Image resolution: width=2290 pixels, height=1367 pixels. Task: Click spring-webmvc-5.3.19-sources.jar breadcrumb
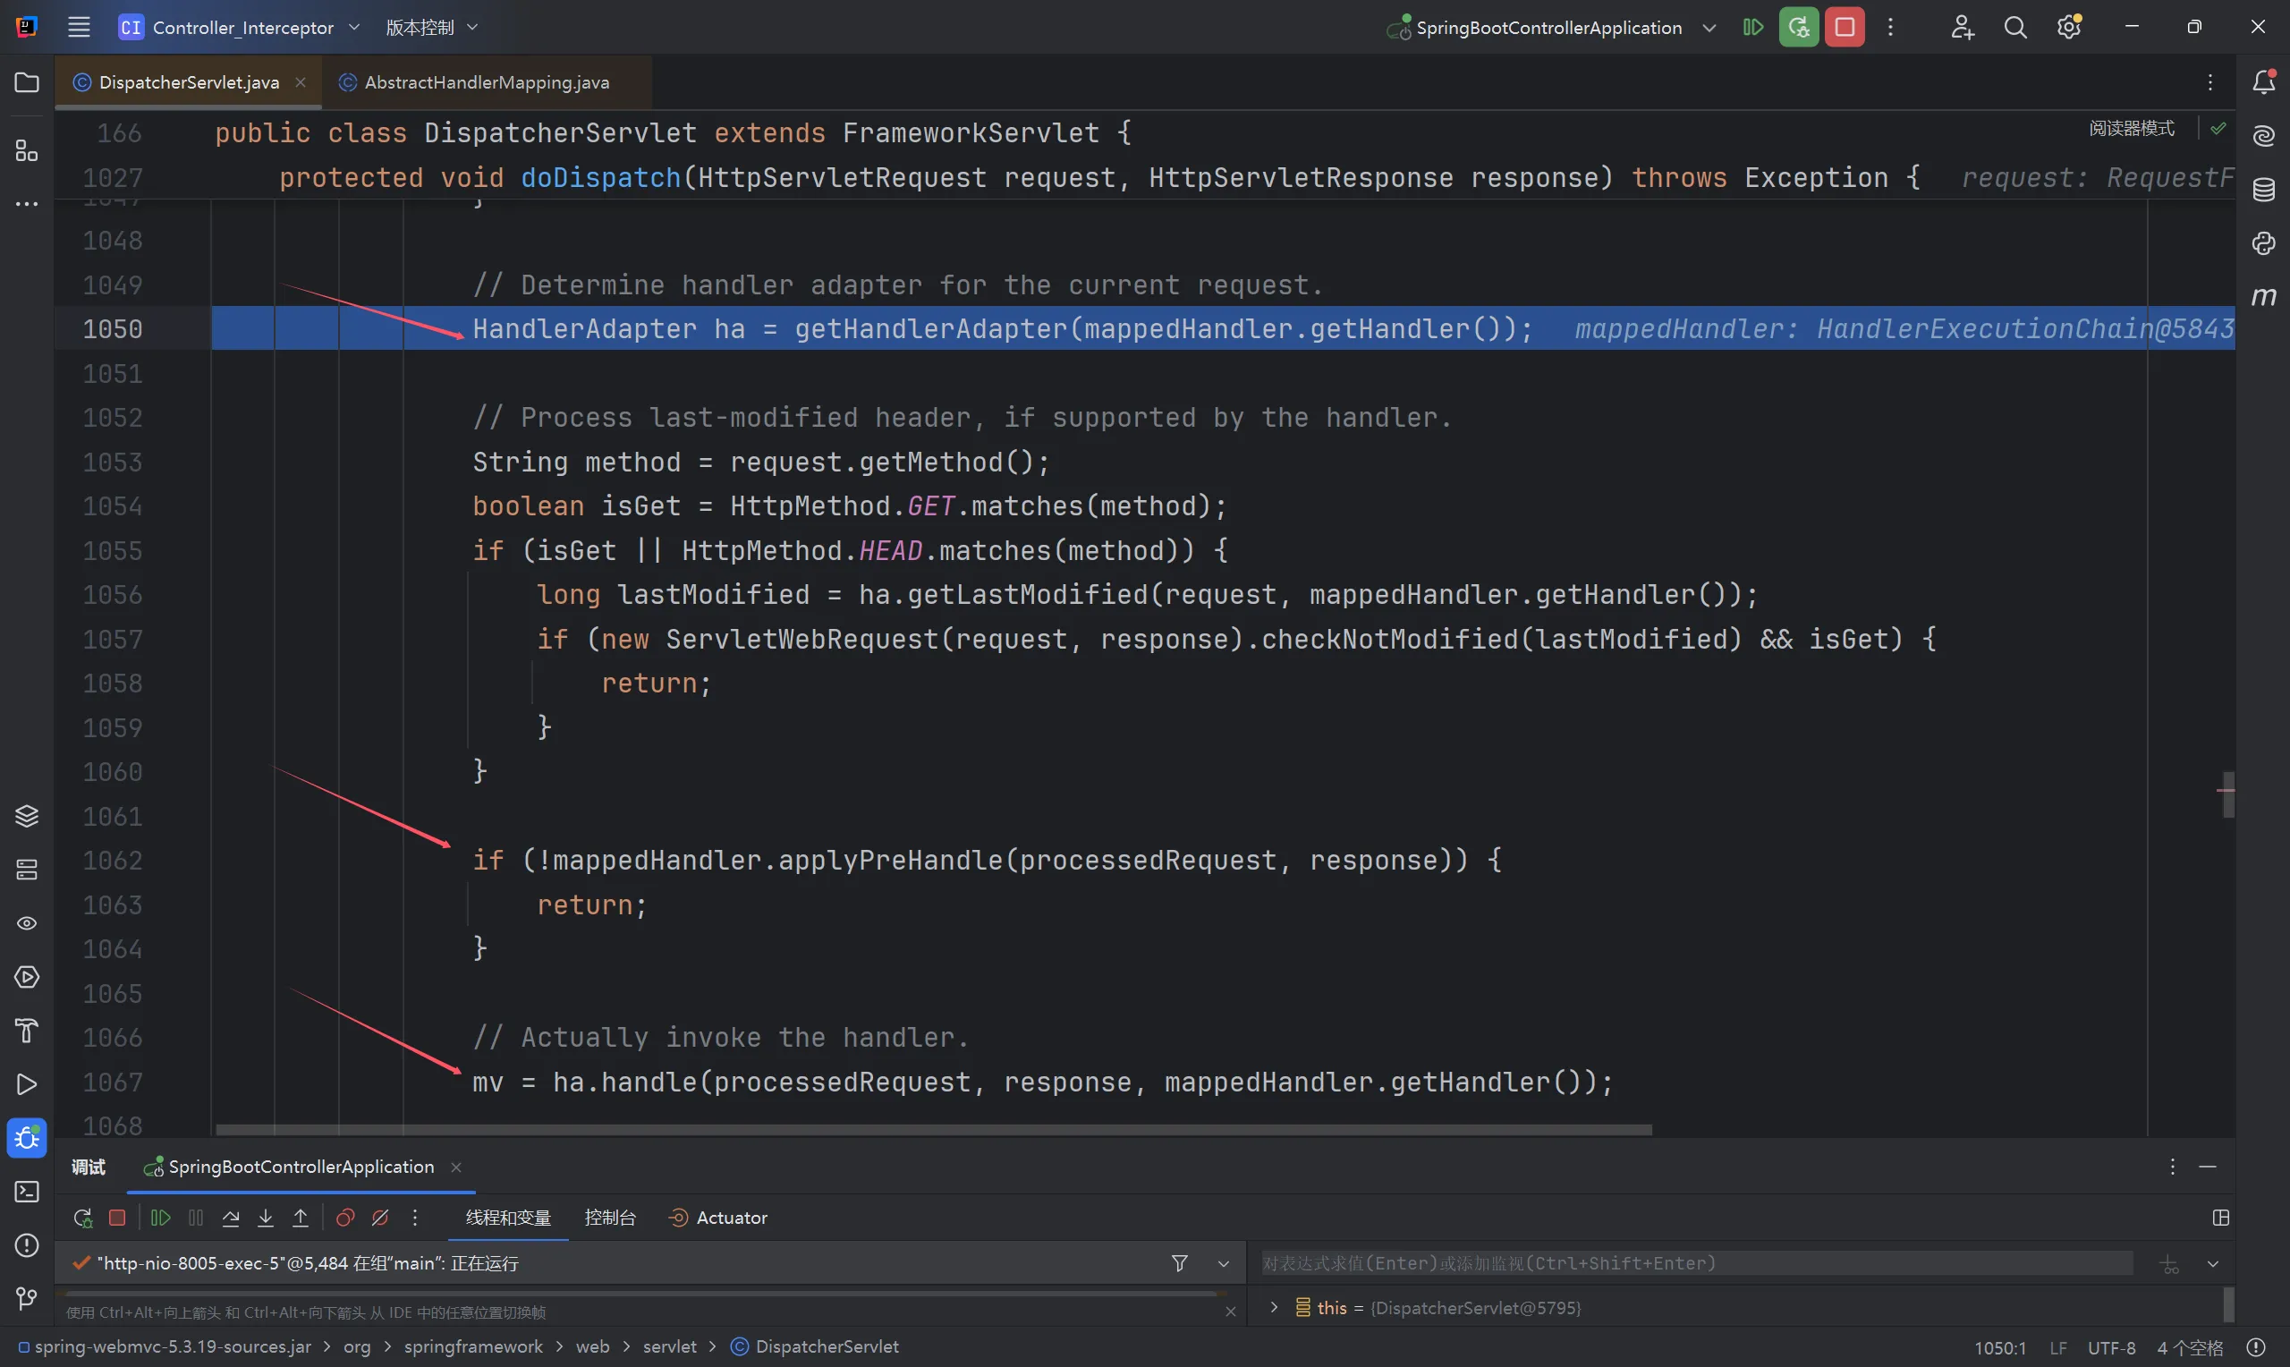pyautogui.click(x=165, y=1346)
